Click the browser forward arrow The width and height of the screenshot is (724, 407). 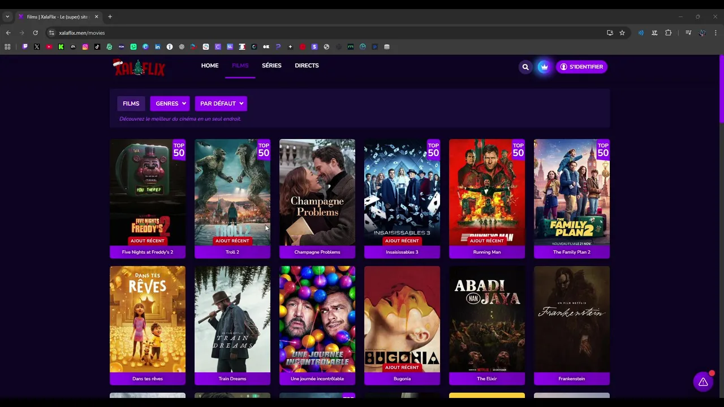tap(21, 33)
